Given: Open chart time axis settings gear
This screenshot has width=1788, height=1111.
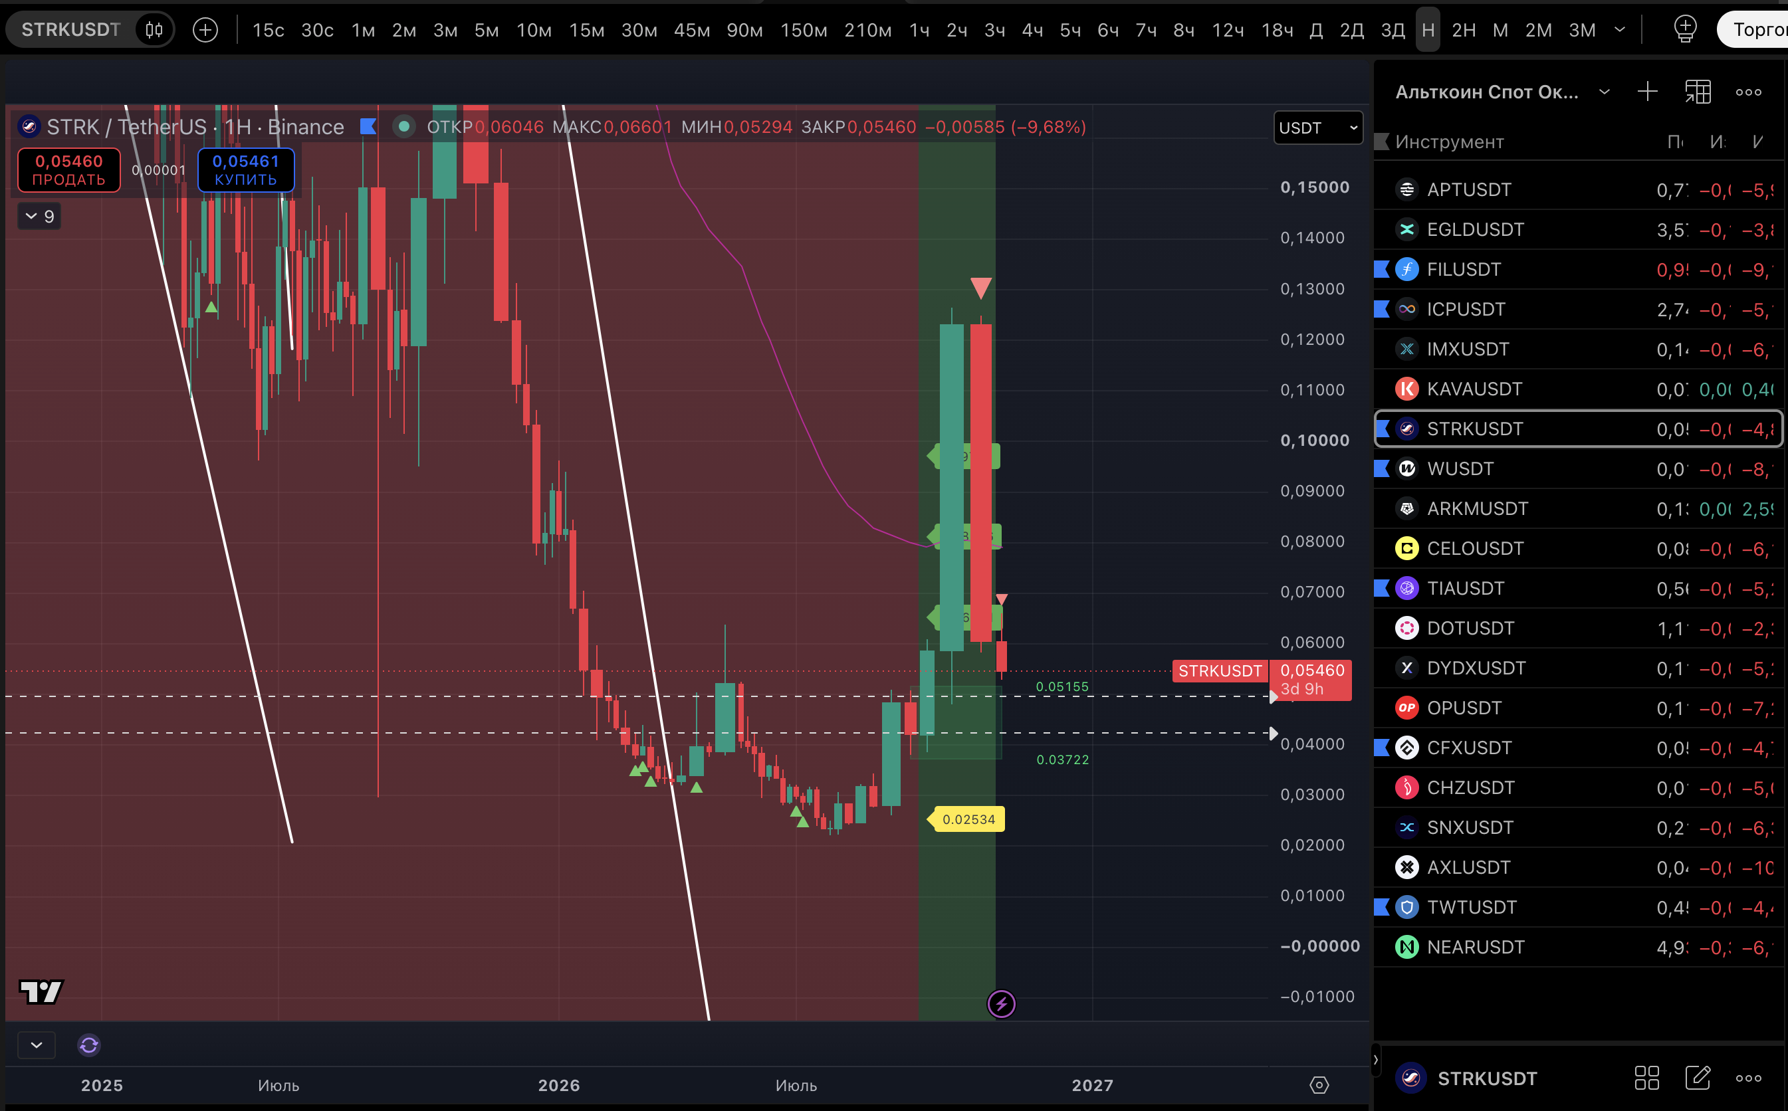Looking at the screenshot, I should (x=1319, y=1084).
